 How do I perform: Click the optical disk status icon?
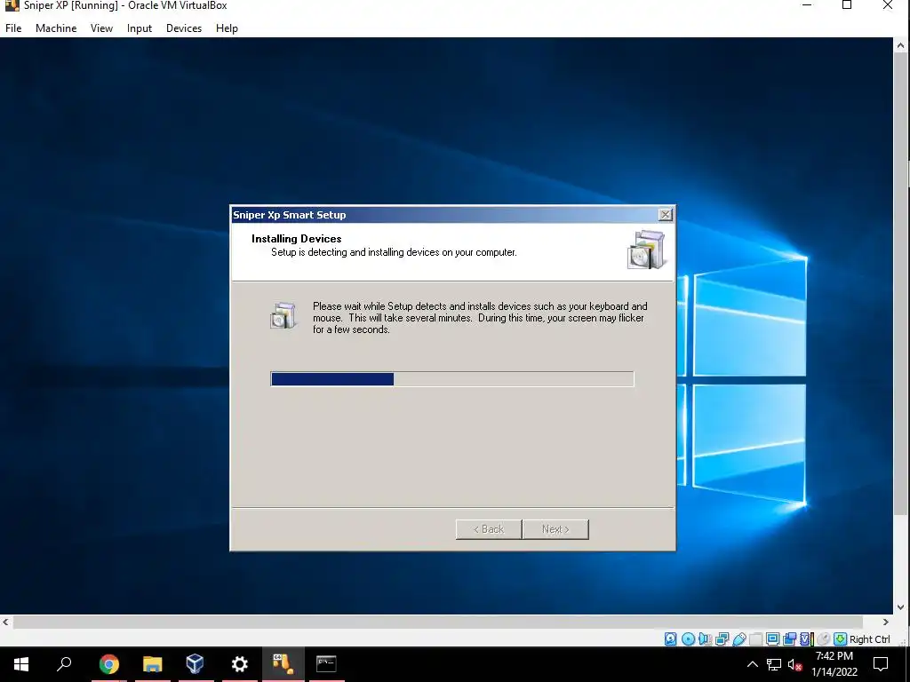pyautogui.click(x=688, y=639)
